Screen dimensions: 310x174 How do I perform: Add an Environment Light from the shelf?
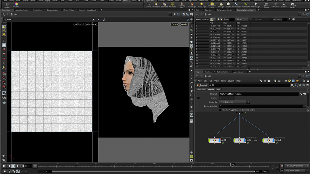[212, 5]
